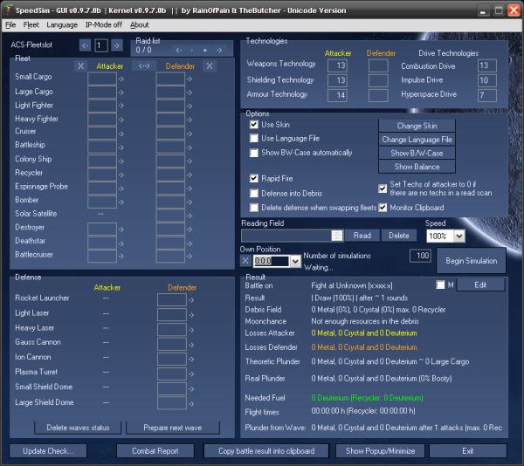524x466 pixels.
Task: Enable Use Language File checkbox
Action: 254,138
